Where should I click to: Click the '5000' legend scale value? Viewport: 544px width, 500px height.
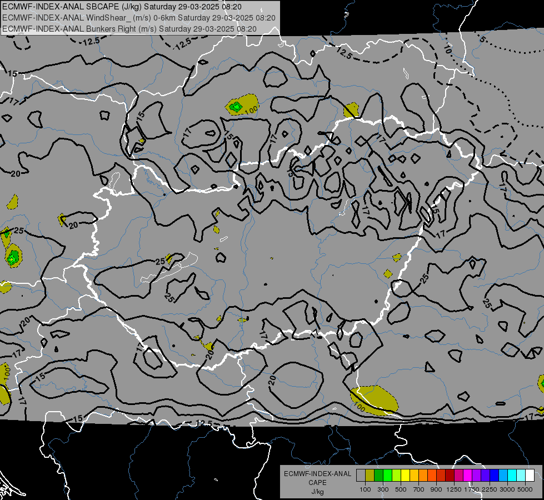click(x=525, y=489)
